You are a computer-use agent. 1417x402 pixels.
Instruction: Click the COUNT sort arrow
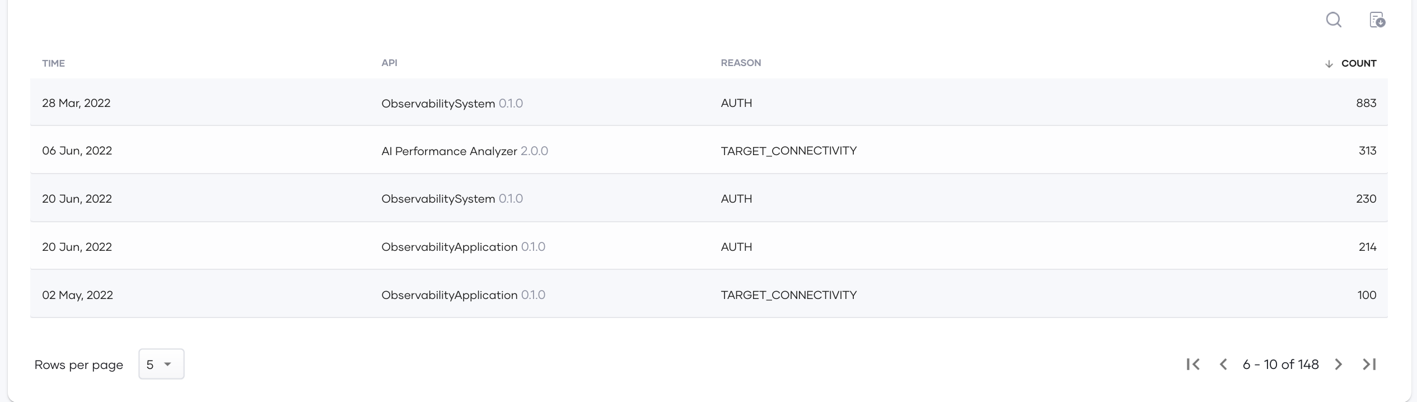[x=1329, y=64]
